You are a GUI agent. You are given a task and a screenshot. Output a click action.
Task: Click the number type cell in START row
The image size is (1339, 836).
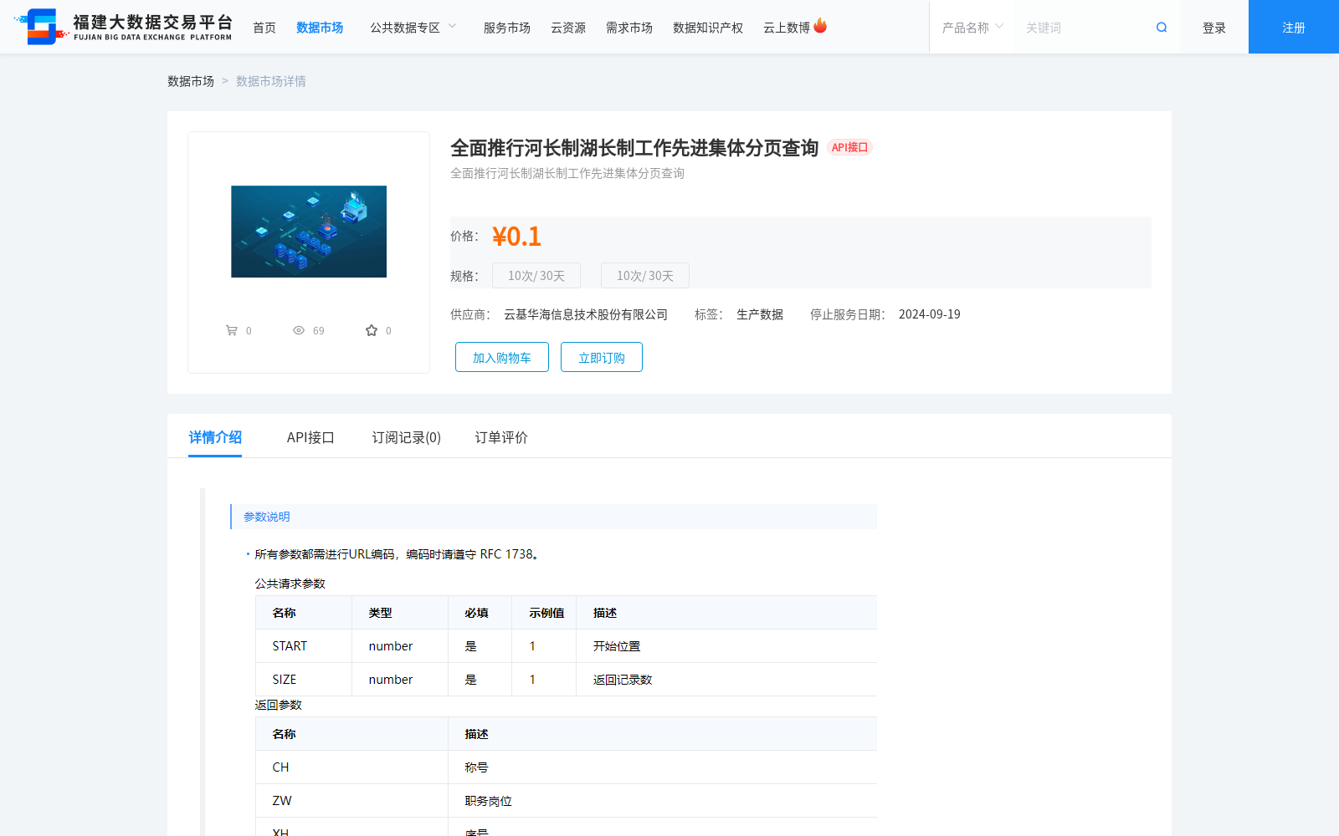400,646
